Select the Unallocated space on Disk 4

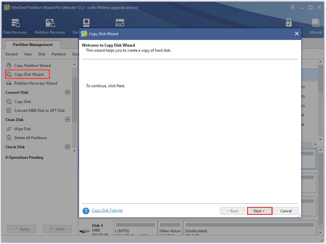(x=250, y=229)
